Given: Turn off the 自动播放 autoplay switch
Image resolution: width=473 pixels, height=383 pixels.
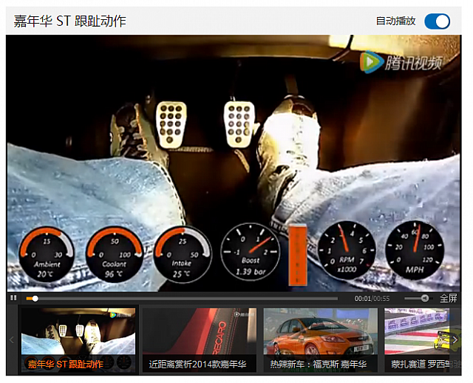Looking at the screenshot, I should pyautogui.click(x=437, y=21).
